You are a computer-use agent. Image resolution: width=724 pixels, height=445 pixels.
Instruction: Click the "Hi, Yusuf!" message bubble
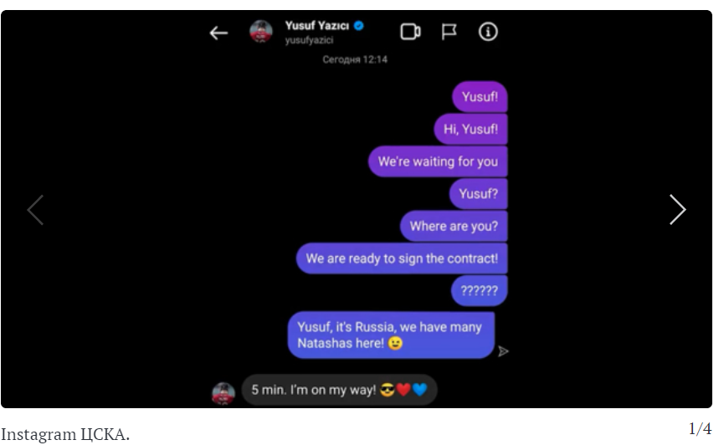[x=470, y=130]
